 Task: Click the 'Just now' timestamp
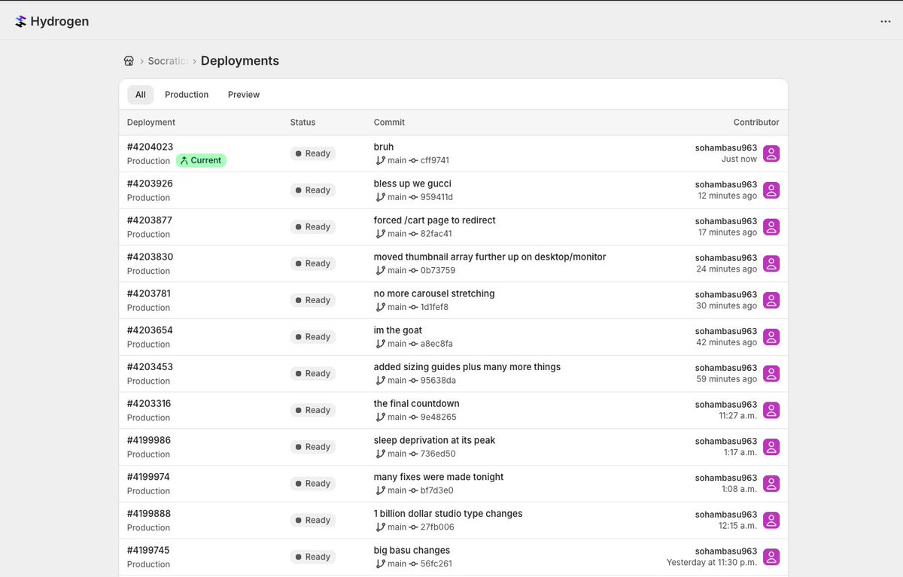739,159
